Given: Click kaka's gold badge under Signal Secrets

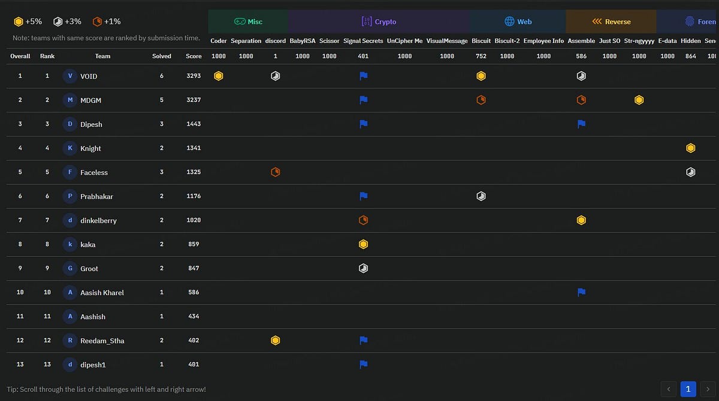Looking at the screenshot, I should pyautogui.click(x=362, y=244).
